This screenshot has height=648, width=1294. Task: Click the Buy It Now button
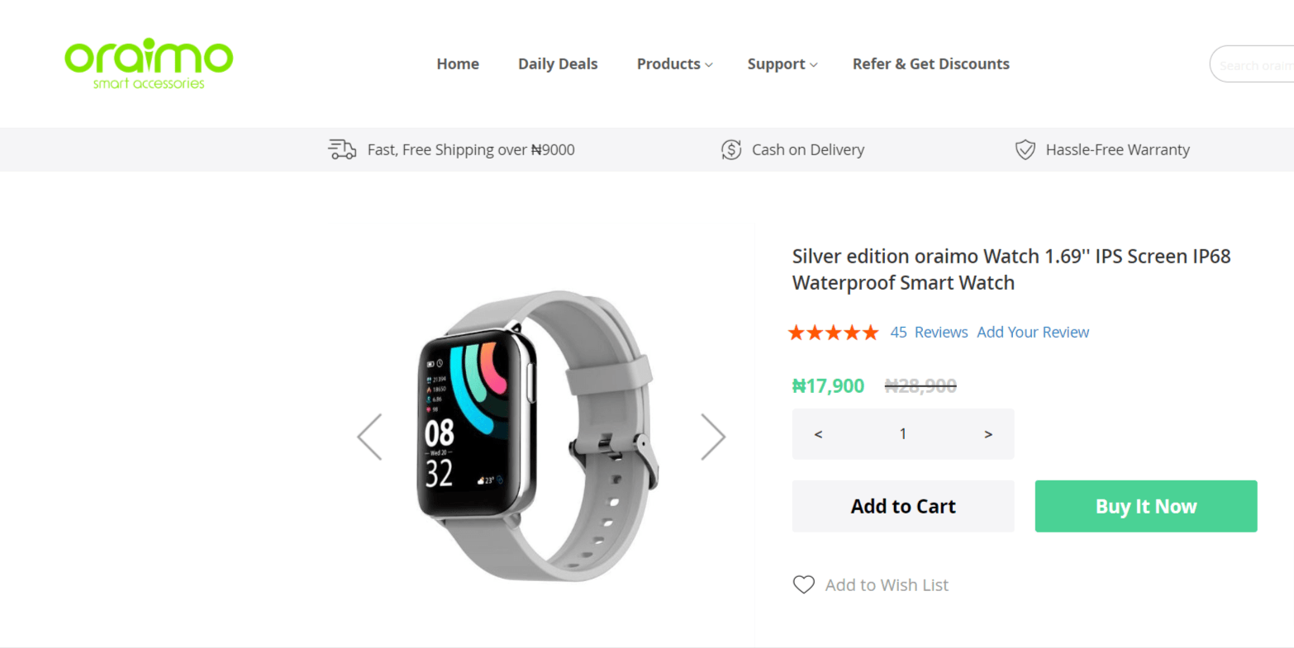(x=1145, y=506)
